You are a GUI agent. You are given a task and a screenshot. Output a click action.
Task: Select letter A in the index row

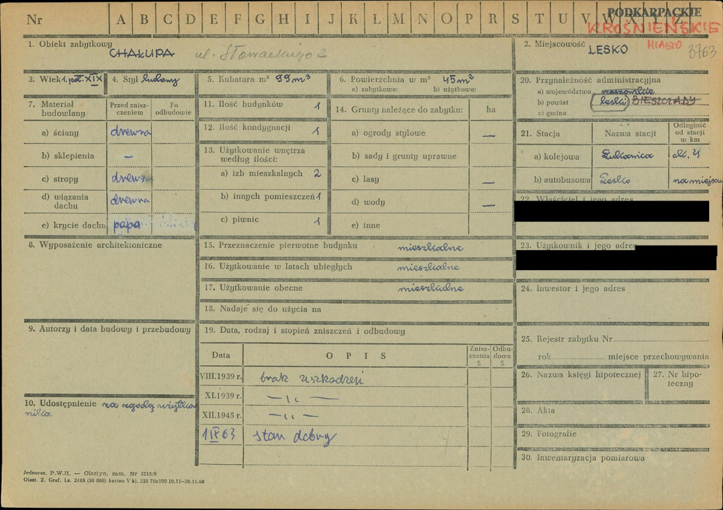pos(121,19)
